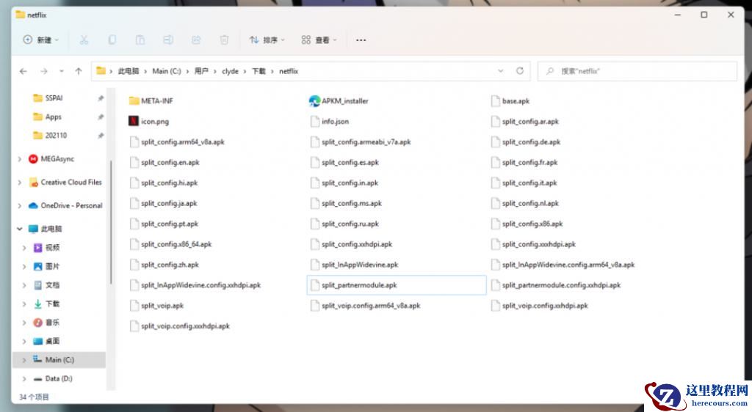Select split_InAppWidevine.apk file

(x=354, y=265)
